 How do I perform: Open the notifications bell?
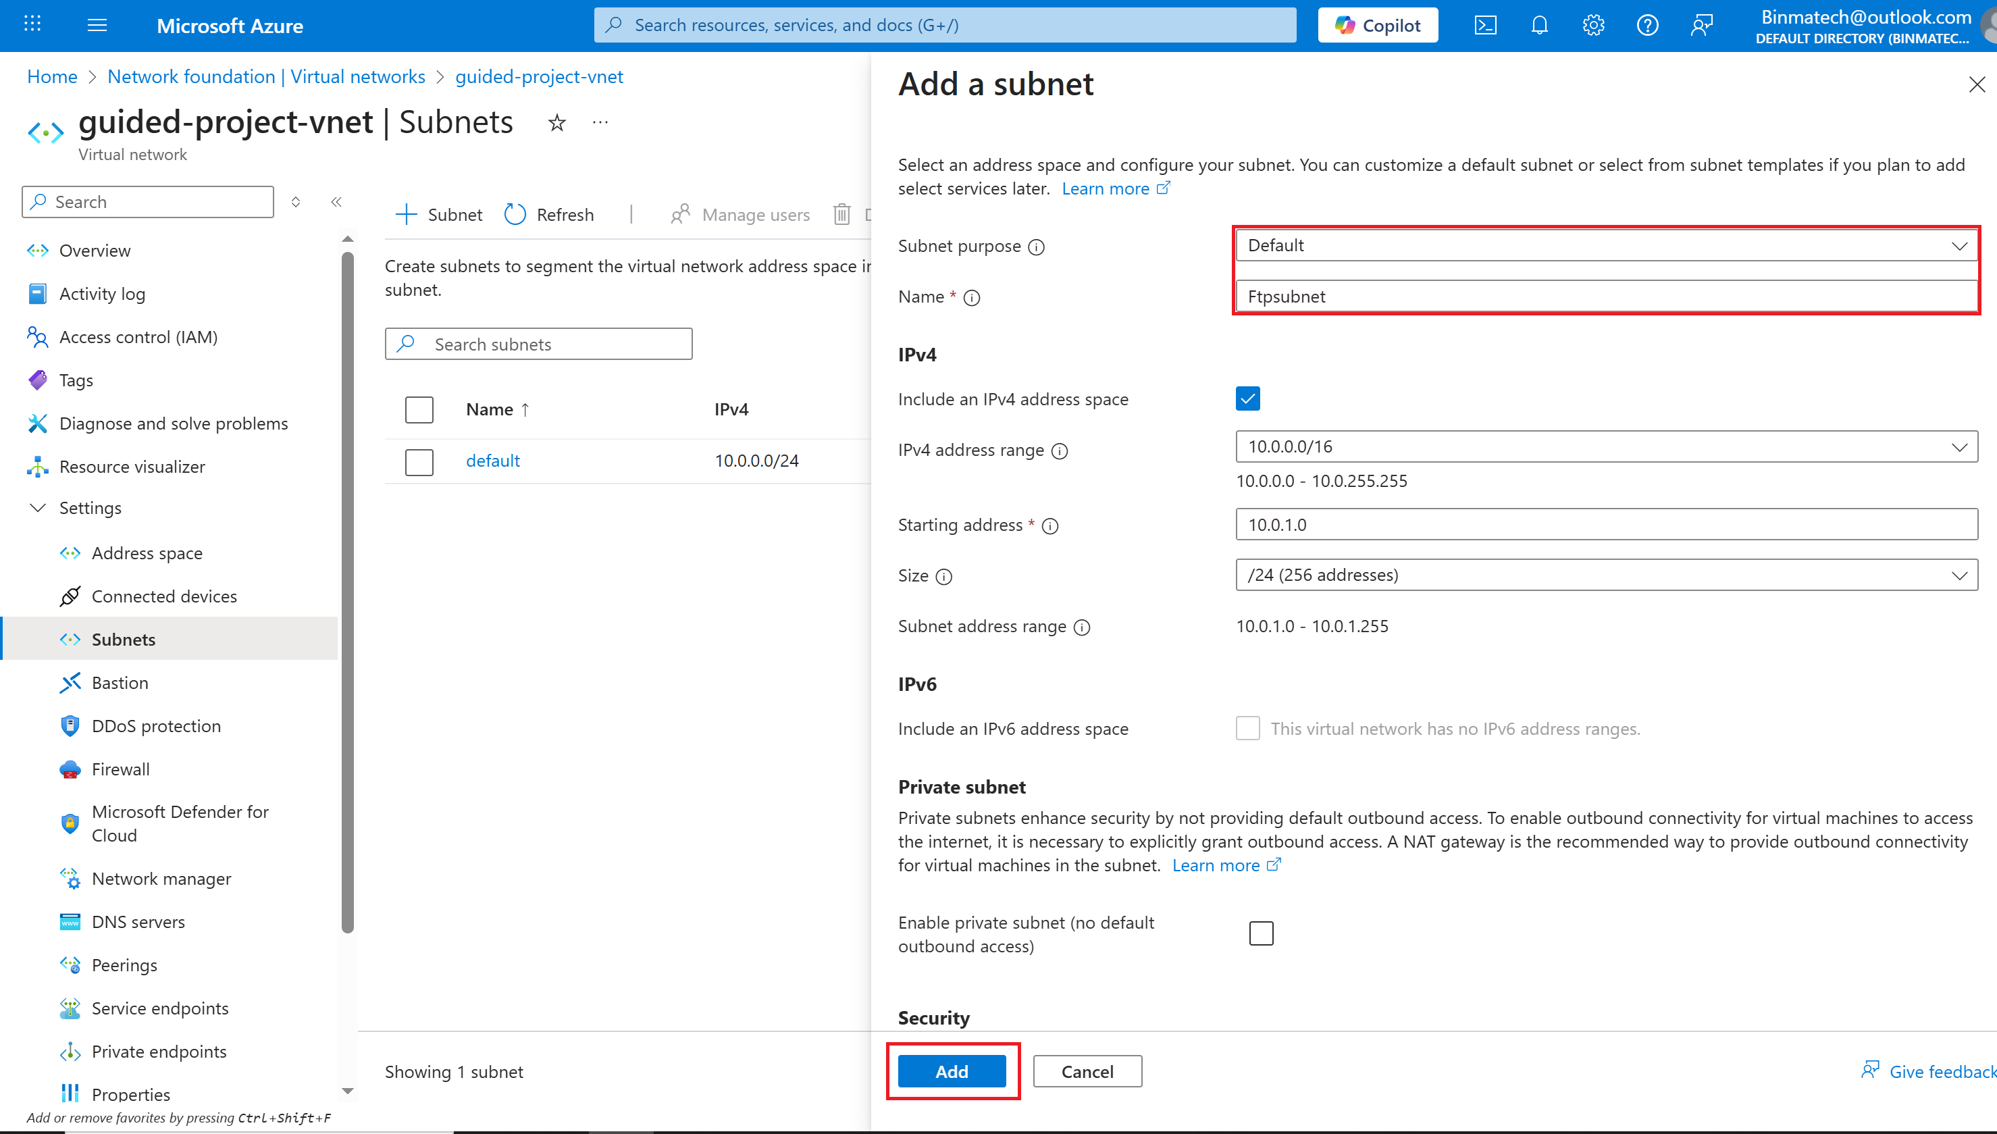(x=1539, y=26)
